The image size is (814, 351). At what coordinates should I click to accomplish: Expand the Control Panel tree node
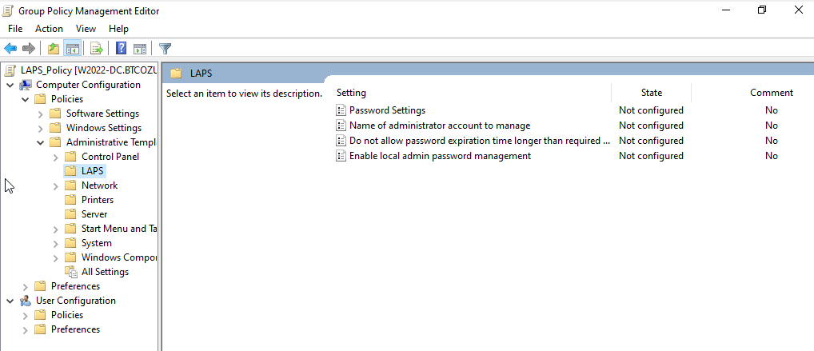56,157
